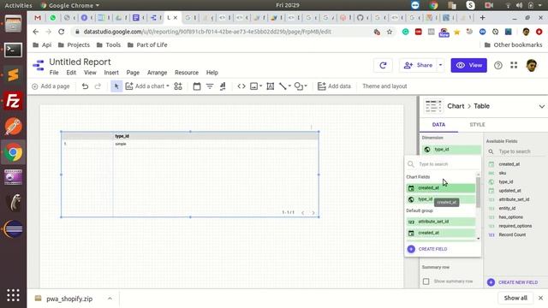
Task: Expand pwa_shopify.zip download options
Action: pos(110,299)
